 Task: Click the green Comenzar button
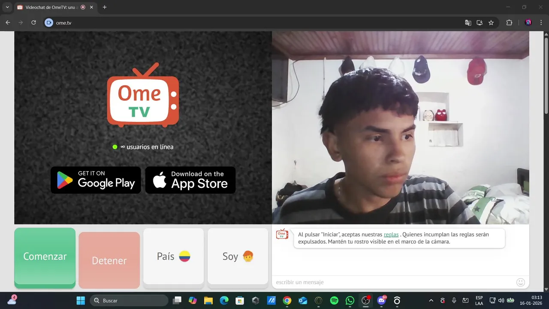45,257
